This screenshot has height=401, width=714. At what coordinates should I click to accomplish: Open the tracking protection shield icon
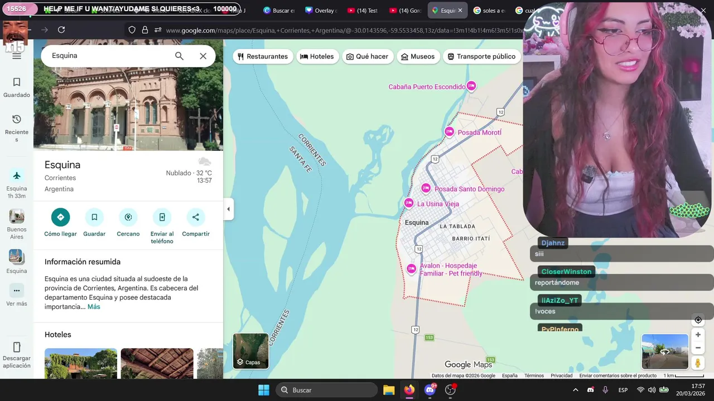(x=132, y=30)
